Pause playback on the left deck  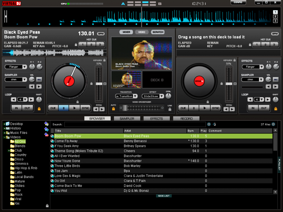pyautogui.click(x=64, y=108)
